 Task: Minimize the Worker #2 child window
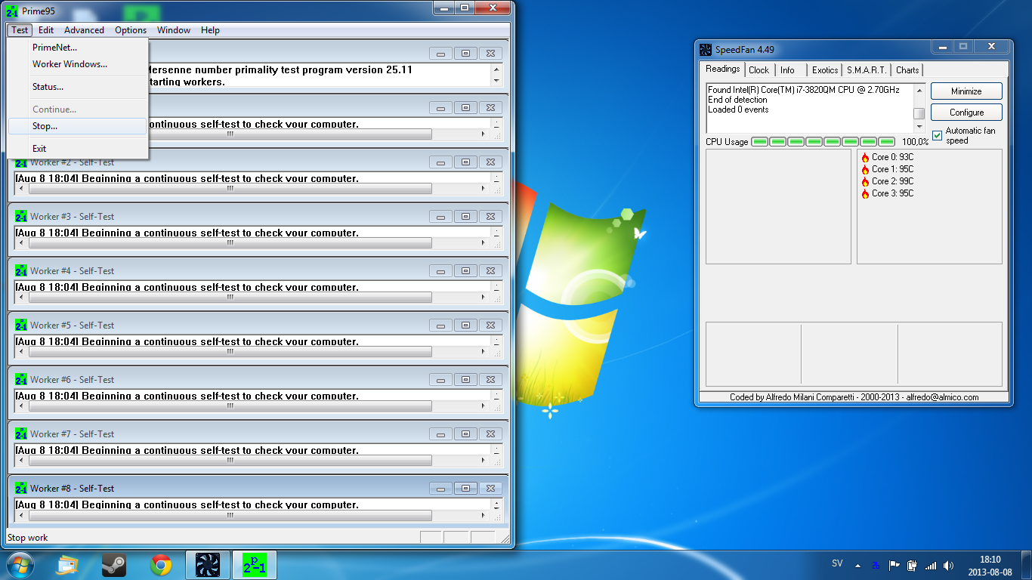pos(440,162)
